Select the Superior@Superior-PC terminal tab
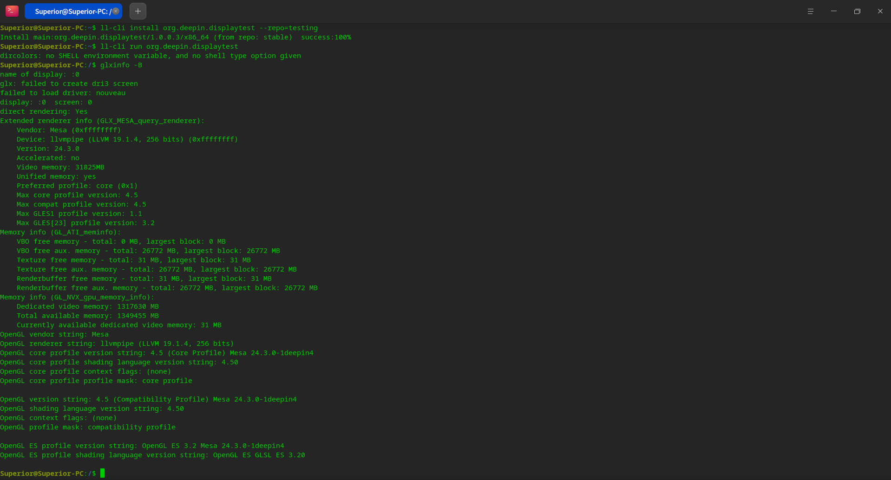Image resolution: width=891 pixels, height=480 pixels. [73, 11]
